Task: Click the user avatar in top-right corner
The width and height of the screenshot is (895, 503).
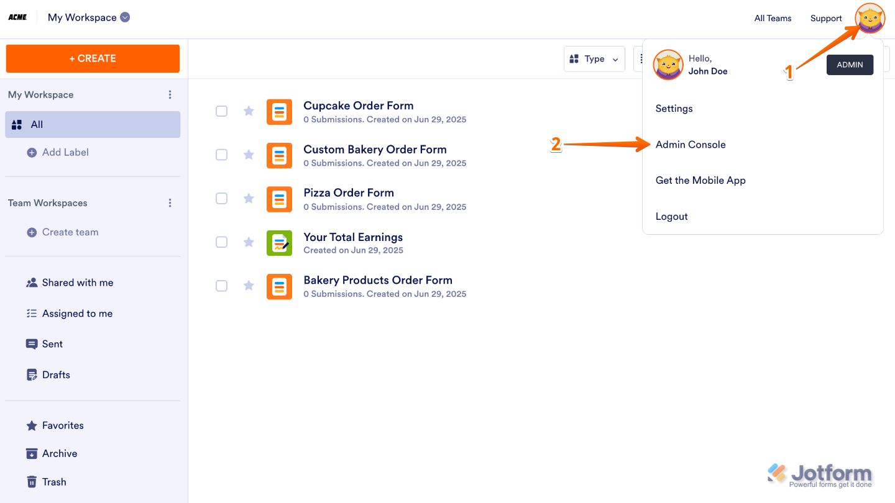Action: tap(870, 18)
